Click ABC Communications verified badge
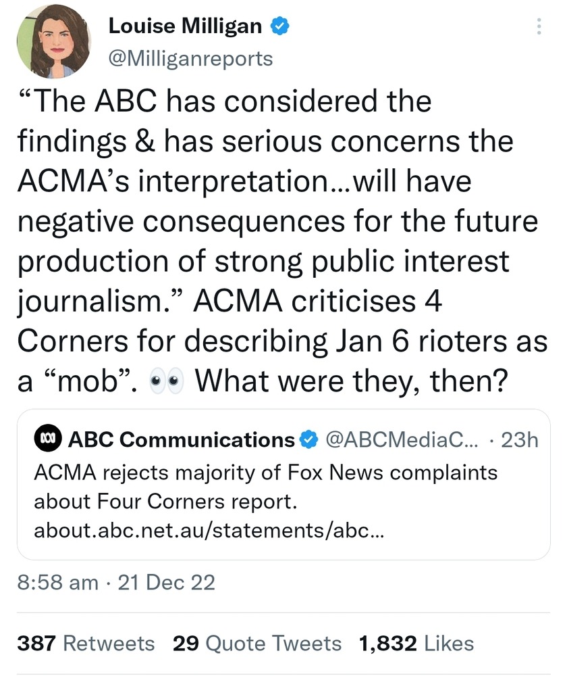This screenshot has width=567, height=676. (x=308, y=440)
